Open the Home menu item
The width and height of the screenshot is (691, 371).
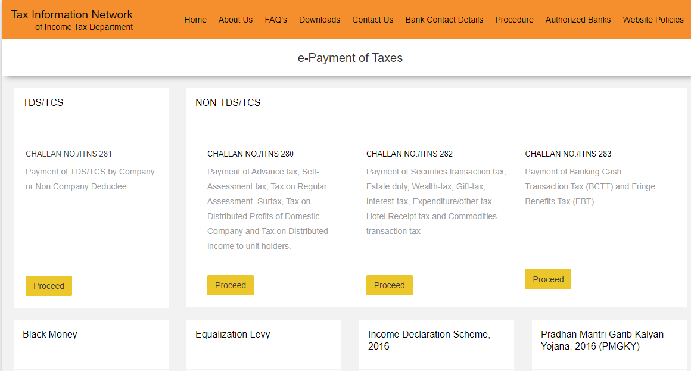click(195, 20)
